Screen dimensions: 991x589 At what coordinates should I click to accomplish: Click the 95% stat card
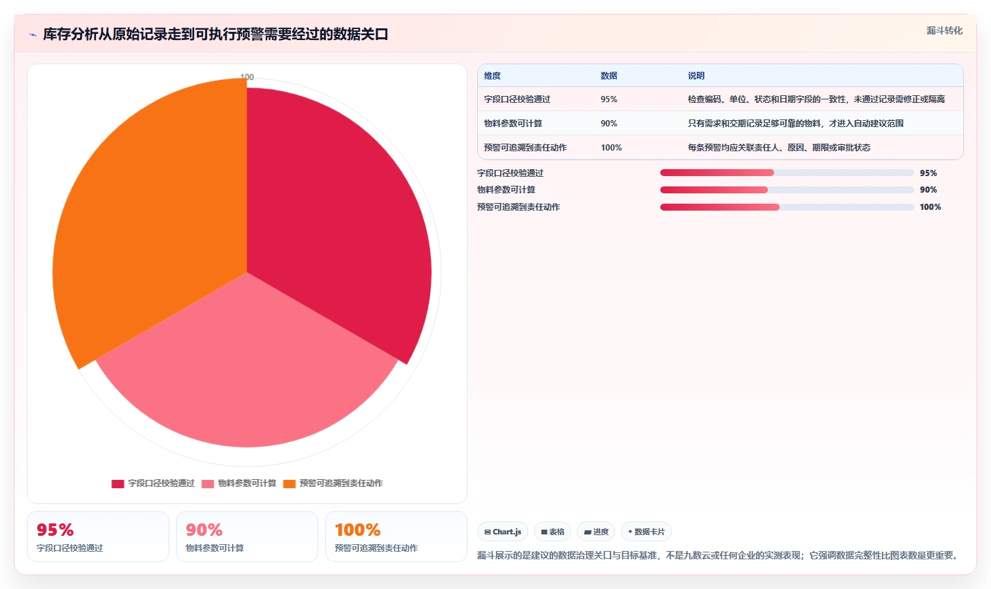tap(98, 537)
